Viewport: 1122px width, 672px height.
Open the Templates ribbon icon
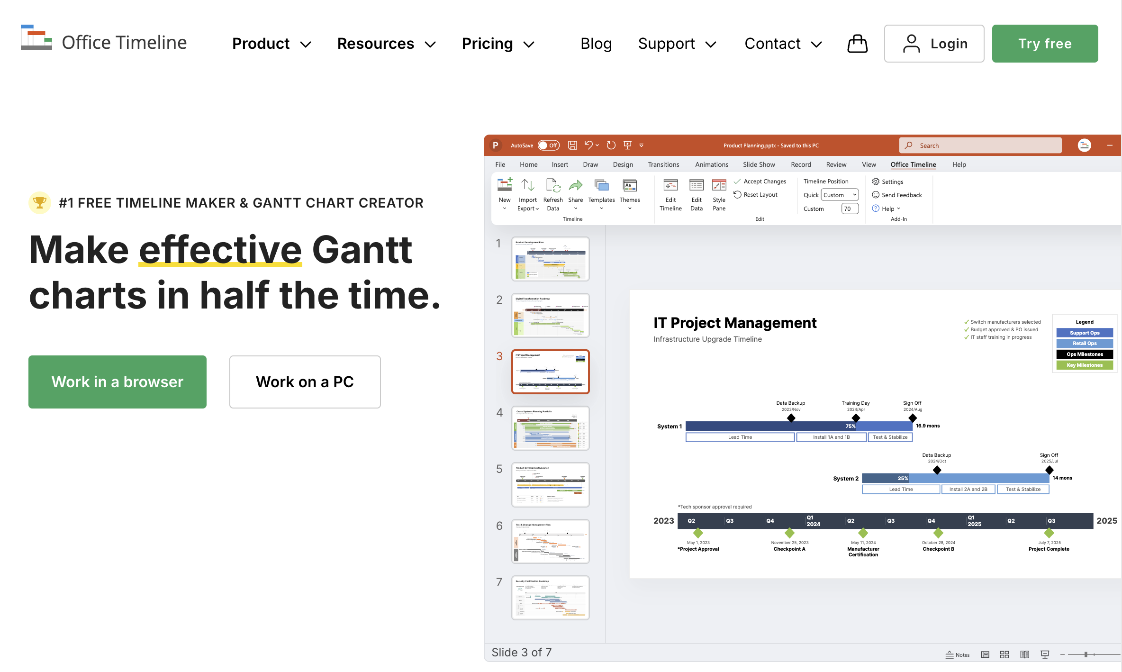pos(601,185)
